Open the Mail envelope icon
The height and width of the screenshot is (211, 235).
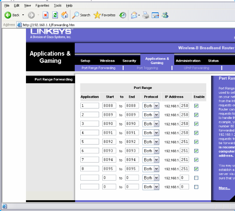pos(134,15)
